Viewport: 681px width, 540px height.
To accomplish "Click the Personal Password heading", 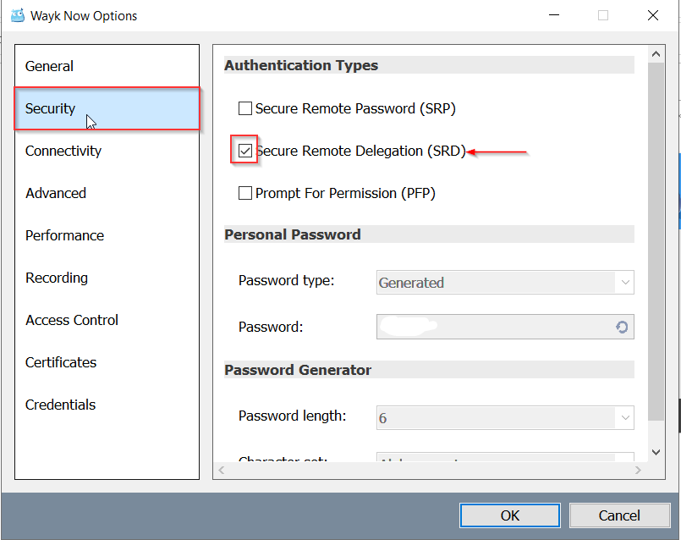I will pyautogui.click(x=293, y=234).
